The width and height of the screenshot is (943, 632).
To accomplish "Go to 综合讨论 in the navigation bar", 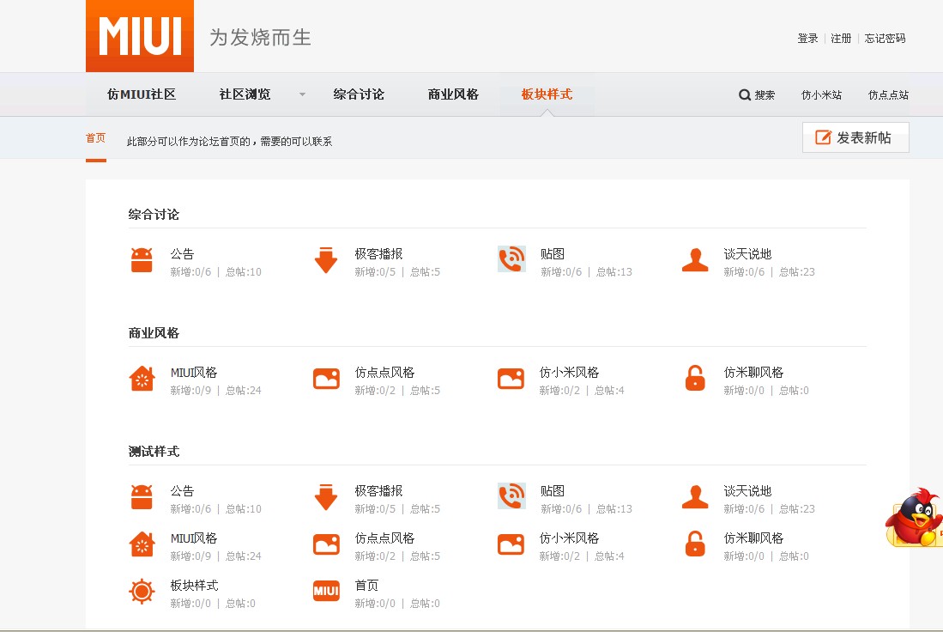I will click(359, 94).
